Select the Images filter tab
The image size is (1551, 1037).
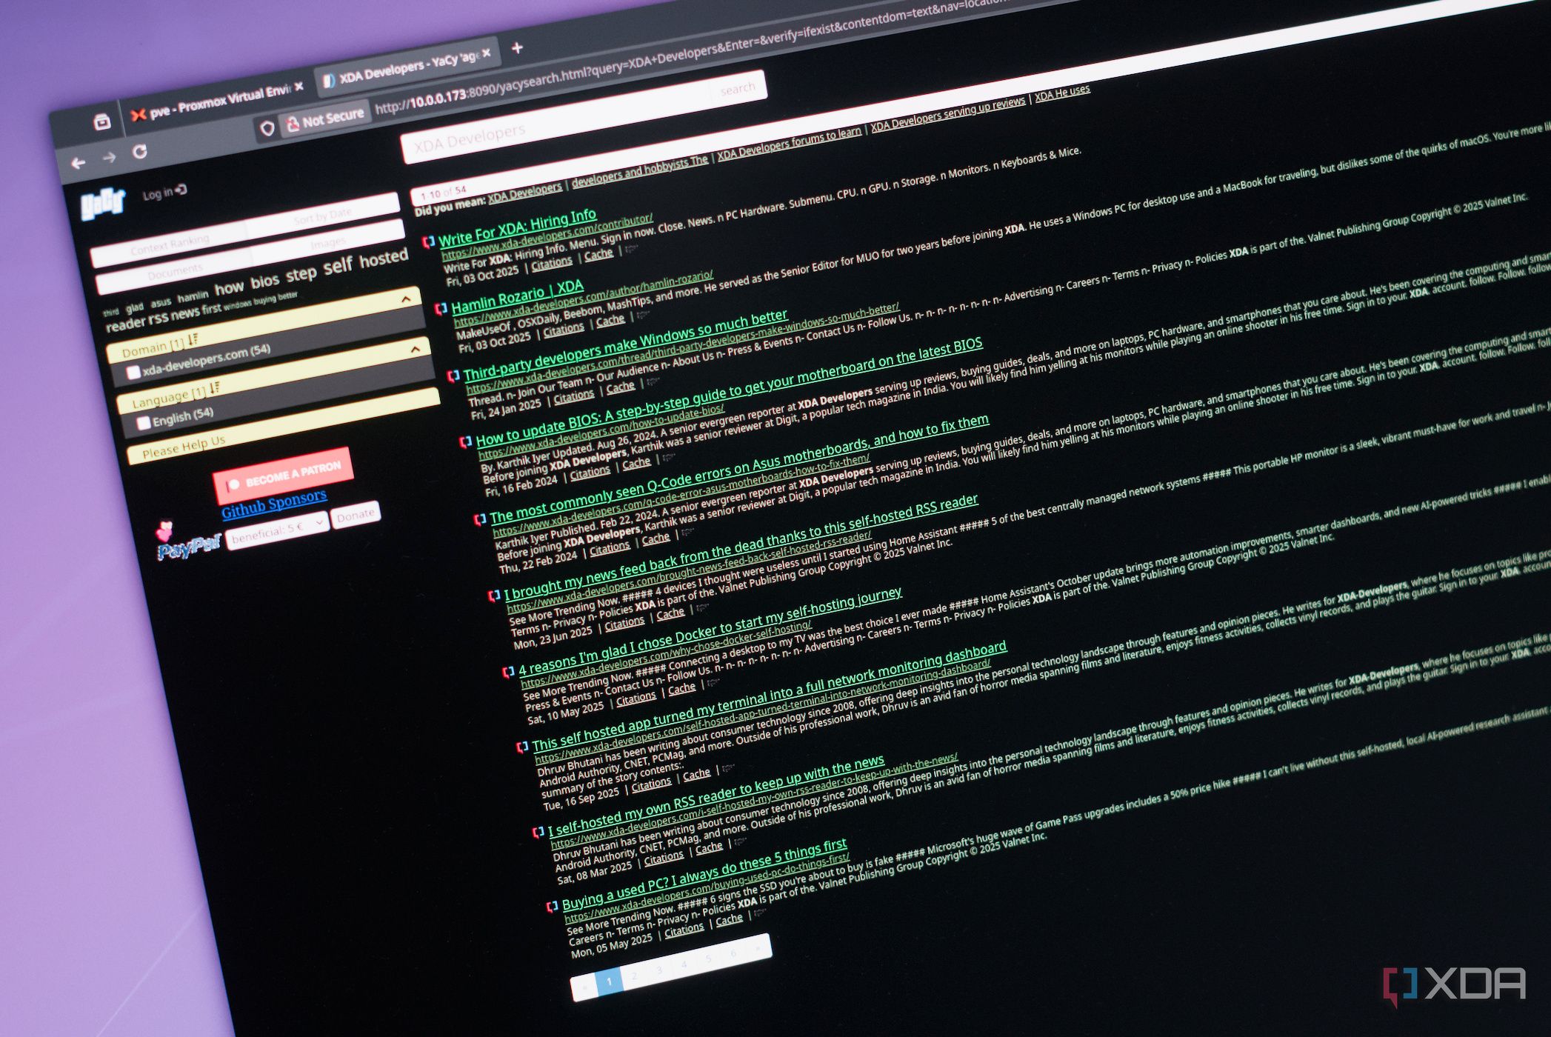tap(328, 242)
